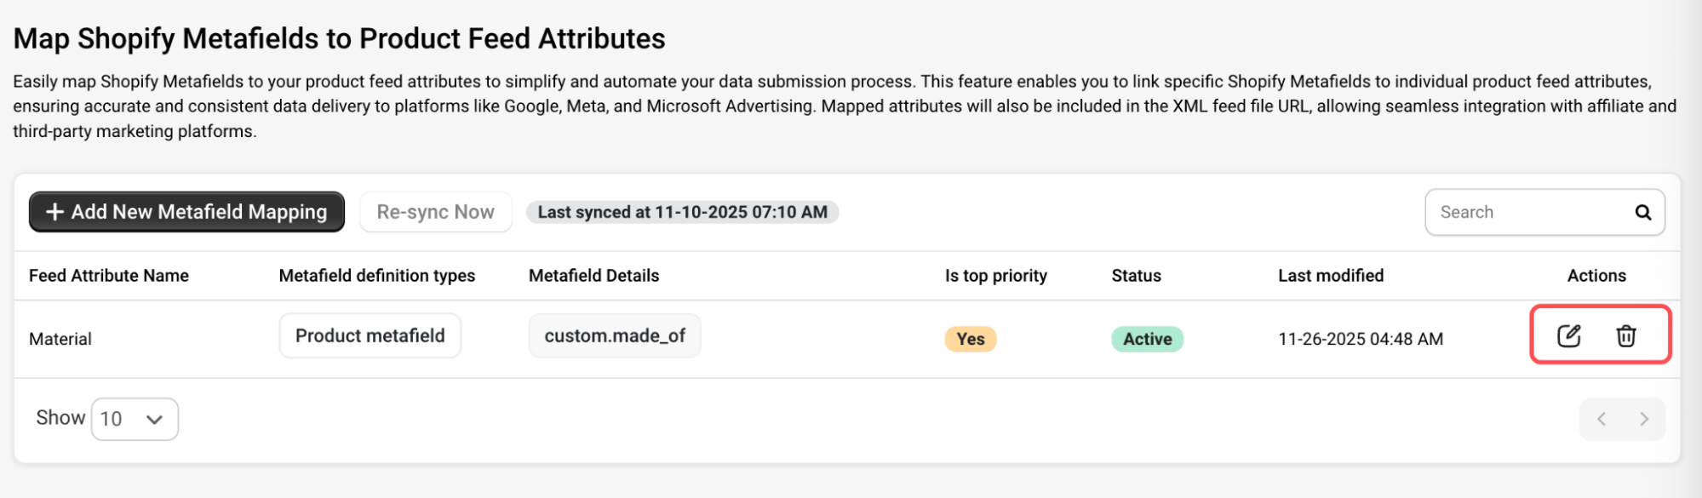
Task: Click the custom.made_of metafield chip
Action: click(614, 335)
